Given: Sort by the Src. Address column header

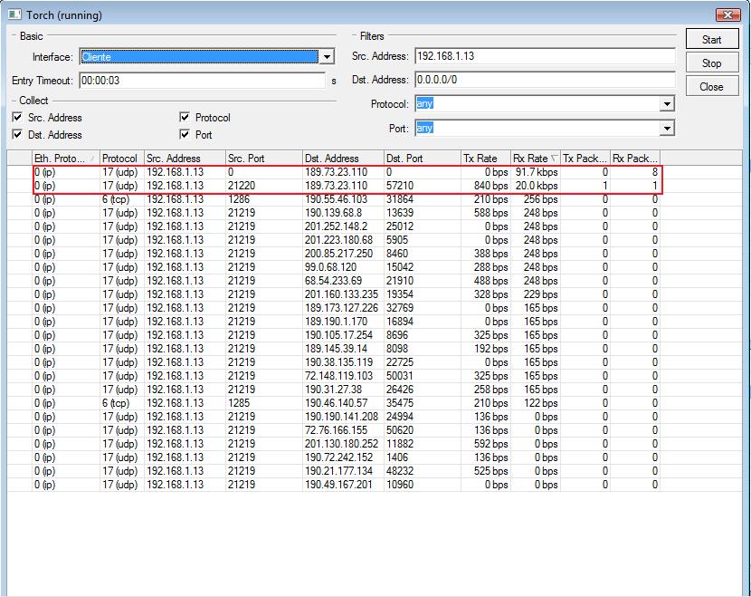Looking at the screenshot, I should tap(185, 159).
